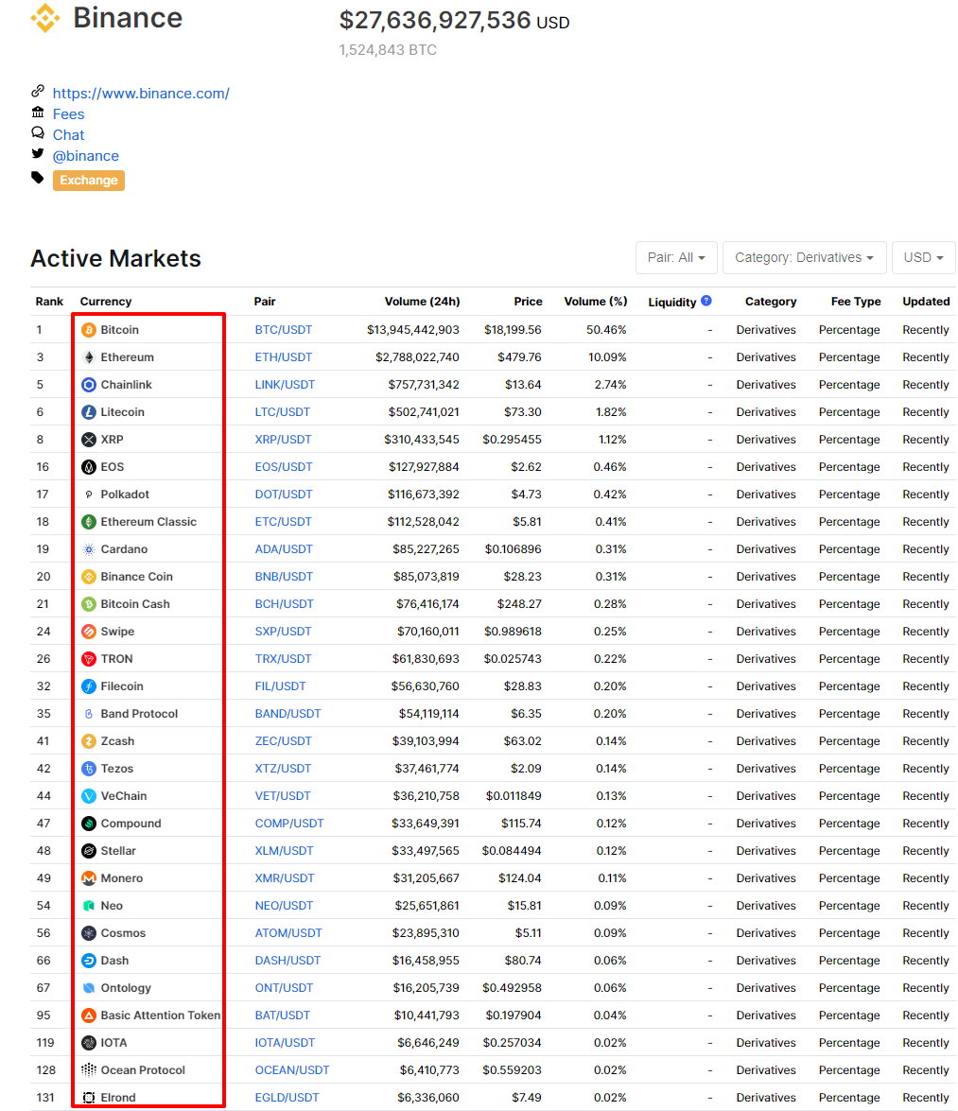
Task: Open the binance.com website link
Action: point(141,94)
